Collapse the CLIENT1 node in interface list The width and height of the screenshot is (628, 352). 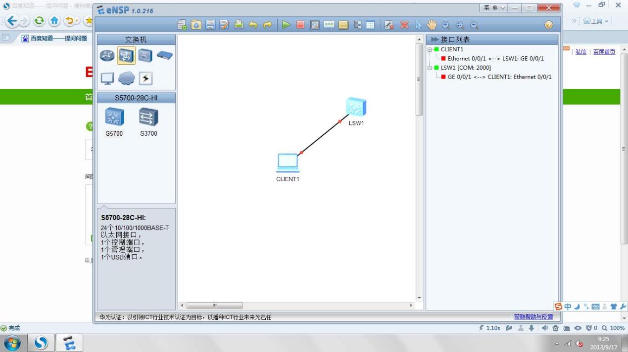click(x=430, y=49)
